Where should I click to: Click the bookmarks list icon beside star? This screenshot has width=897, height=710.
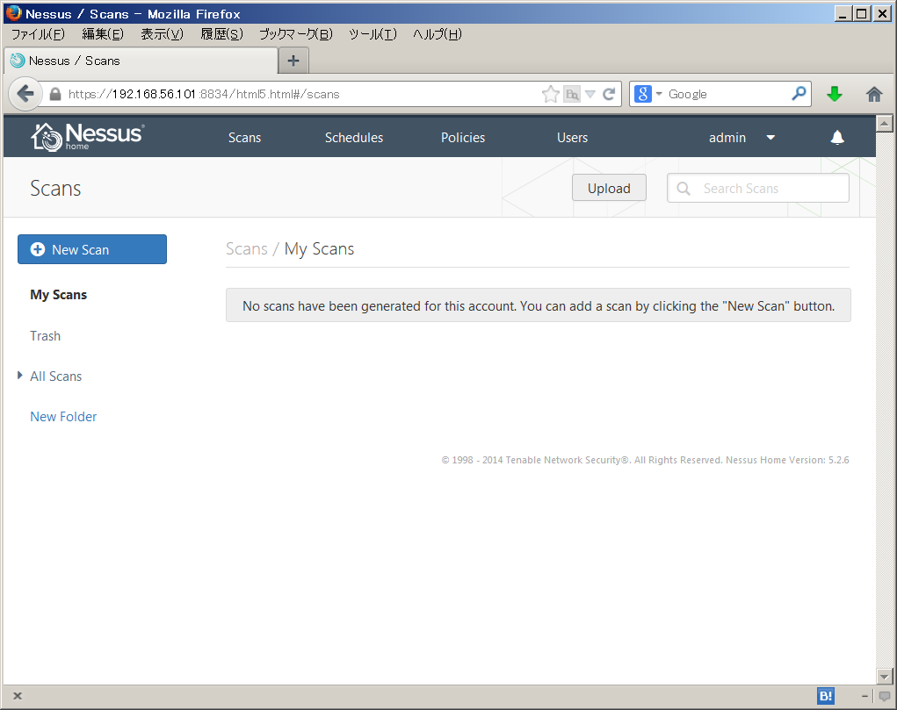(571, 94)
